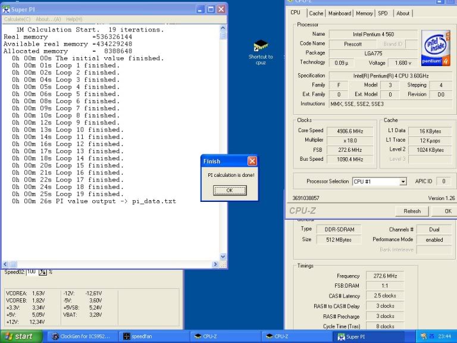Click Super PI horizontal scrollbar right arrow
The width and height of the screenshot is (457, 343).
[215, 264]
